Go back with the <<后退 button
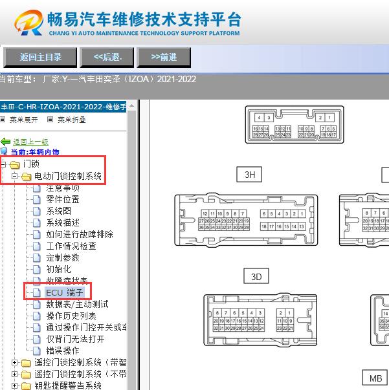Screen dimensions: 389x390 pos(107,58)
